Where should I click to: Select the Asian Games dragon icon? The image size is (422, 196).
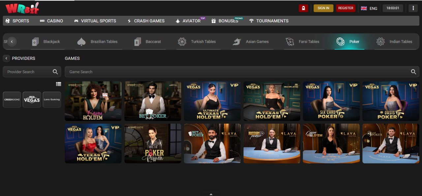coord(236,41)
